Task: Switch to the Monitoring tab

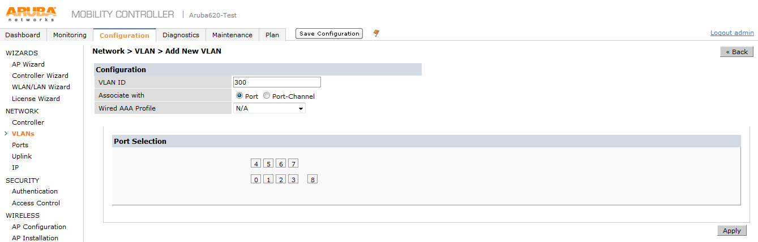Action: 70,35
